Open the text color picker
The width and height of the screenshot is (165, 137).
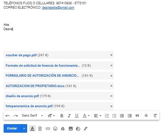click(86, 116)
